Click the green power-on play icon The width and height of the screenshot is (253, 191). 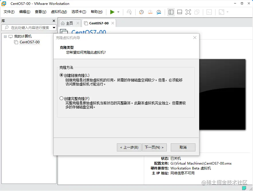(x=112, y=12)
